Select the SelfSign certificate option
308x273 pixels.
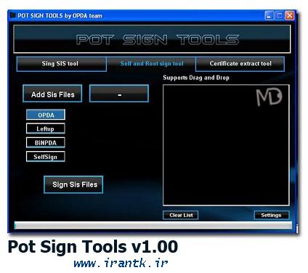point(46,157)
